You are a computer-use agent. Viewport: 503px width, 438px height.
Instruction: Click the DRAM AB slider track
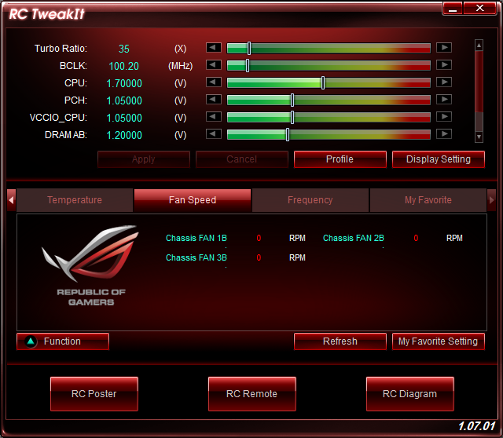pos(329,135)
